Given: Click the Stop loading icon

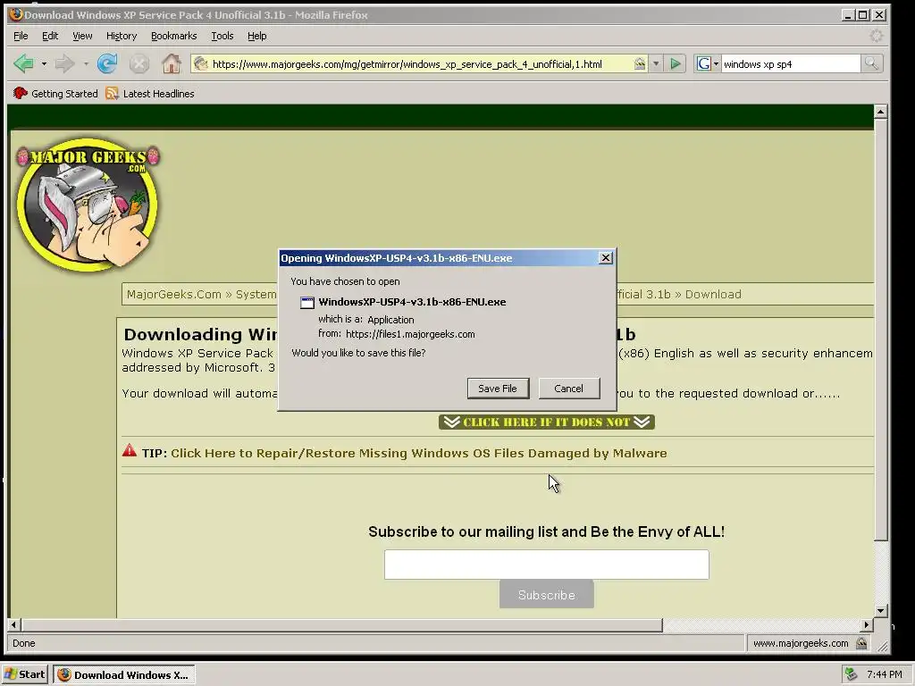Looking at the screenshot, I should click(139, 63).
